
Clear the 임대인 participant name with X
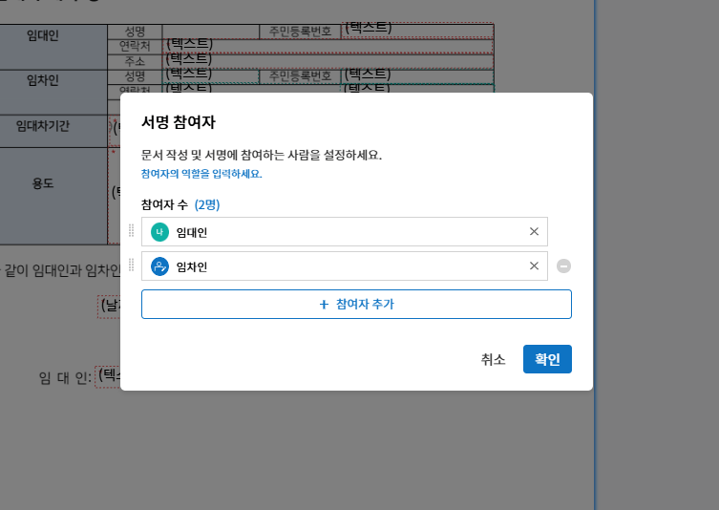pyautogui.click(x=534, y=232)
